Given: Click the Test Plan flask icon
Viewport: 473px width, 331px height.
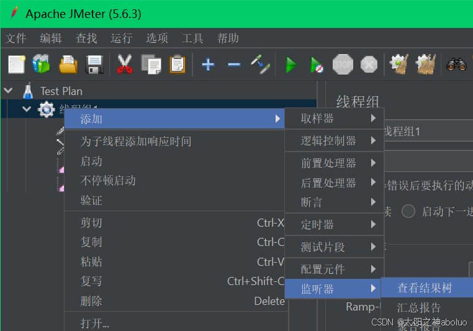Looking at the screenshot, I should pyautogui.click(x=28, y=91).
